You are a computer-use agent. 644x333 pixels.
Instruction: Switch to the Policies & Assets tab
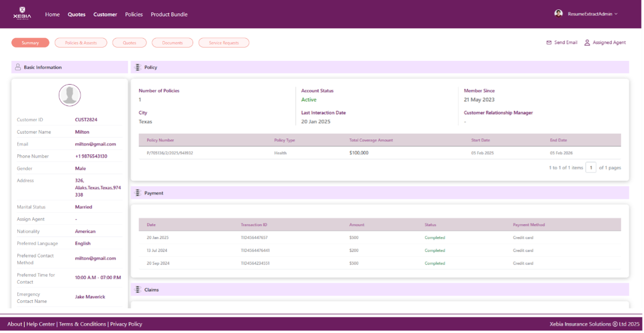(81, 43)
